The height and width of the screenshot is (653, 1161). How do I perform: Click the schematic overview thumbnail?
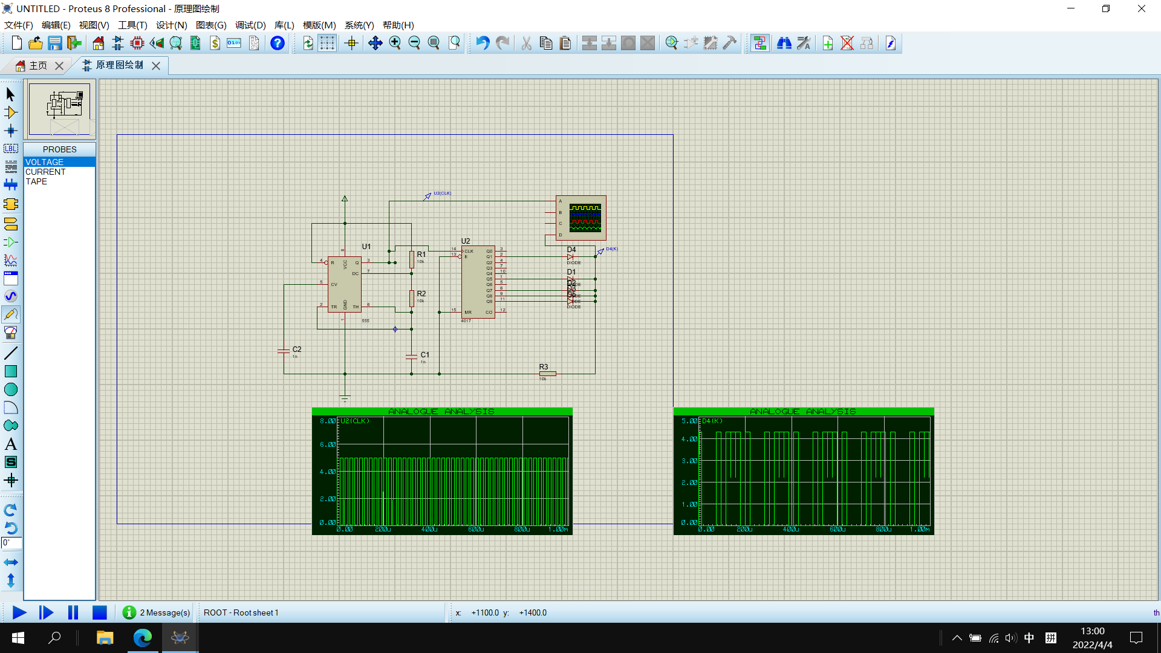click(x=59, y=109)
